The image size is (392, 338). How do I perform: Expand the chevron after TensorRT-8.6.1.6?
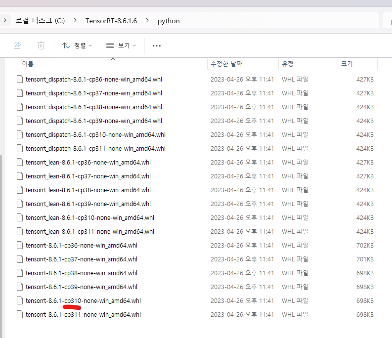point(147,20)
